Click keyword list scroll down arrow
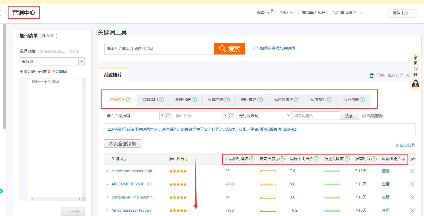Image resolution: width=424 pixels, height=216 pixels. click(84, 194)
